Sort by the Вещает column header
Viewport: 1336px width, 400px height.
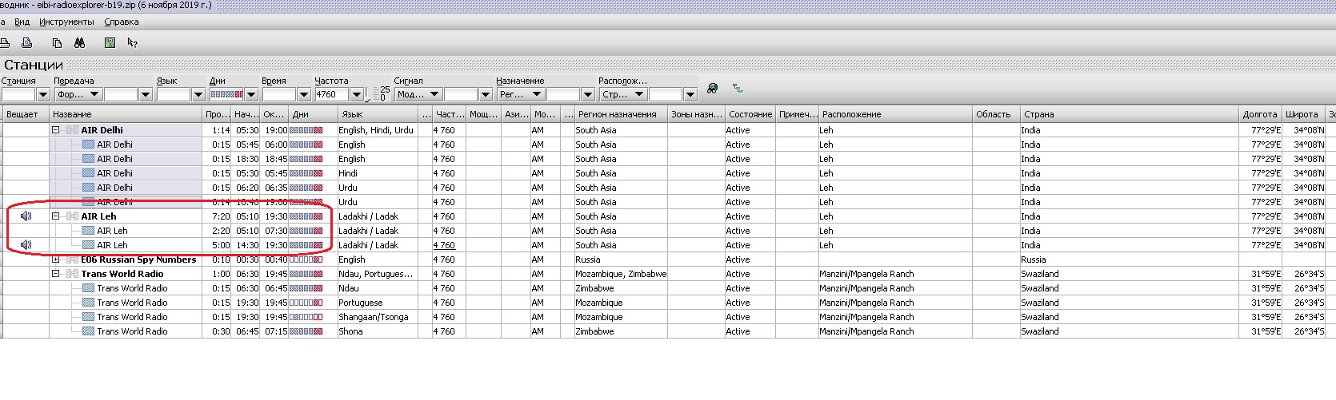click(25, 114)
